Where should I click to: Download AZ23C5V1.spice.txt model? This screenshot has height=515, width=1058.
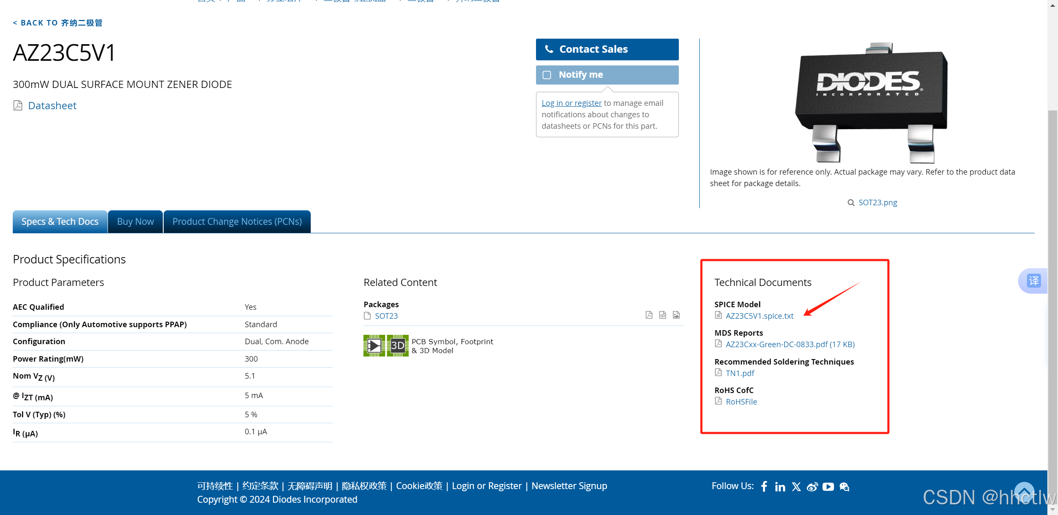tap(760, 316)
